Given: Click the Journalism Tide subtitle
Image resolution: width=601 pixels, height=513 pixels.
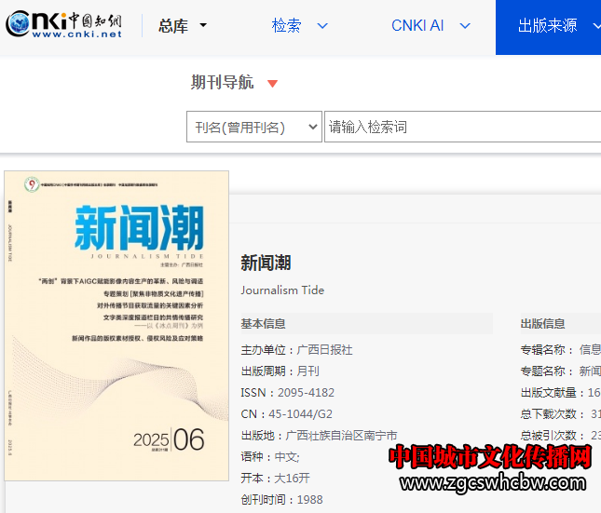Looking at the screenshot, I should (282, 290).
